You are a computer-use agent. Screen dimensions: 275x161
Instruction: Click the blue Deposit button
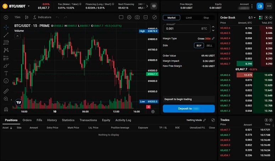[x=189, y=109]
